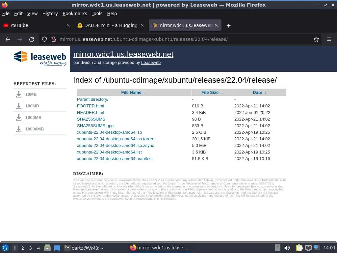Screen dimensions: 337x253
Task: Open the tracking protection shield icon
Action: point(44,40)
